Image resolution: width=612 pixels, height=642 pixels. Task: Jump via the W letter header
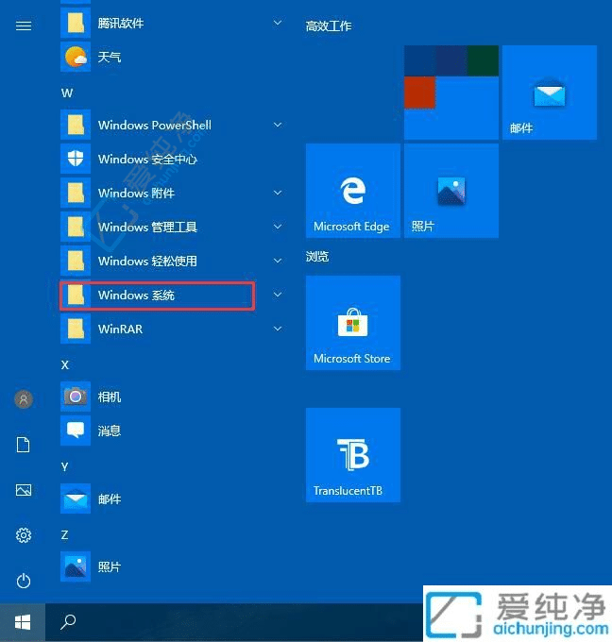pyautogui.click(x=67, y=93)
